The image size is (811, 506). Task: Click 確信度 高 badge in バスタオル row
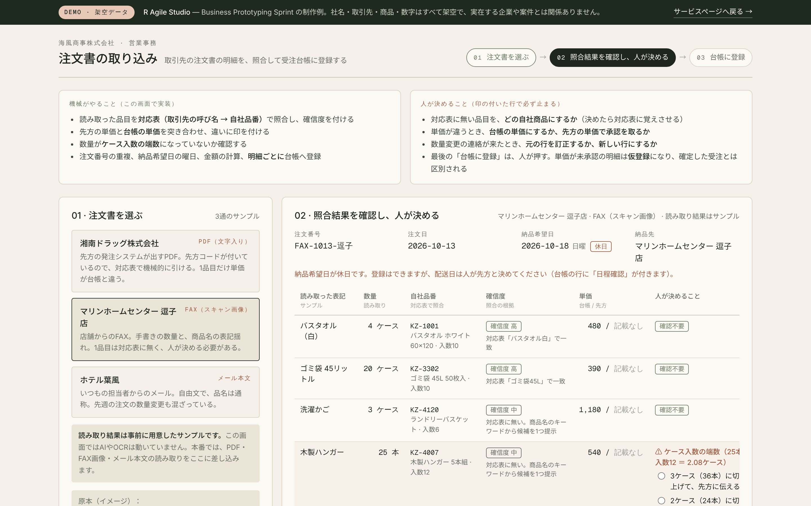point(503,326)
